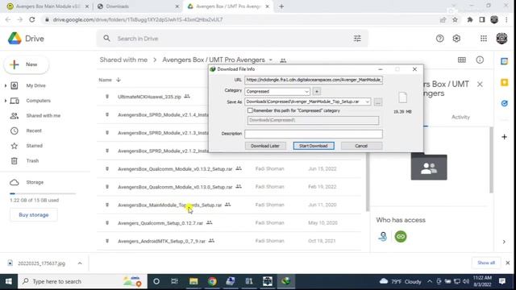Expand Computers tree
516x290 pixels.
click(6, 101)
